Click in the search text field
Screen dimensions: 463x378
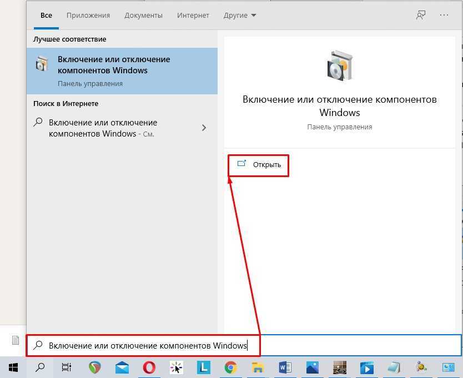[x=244, y=345]
